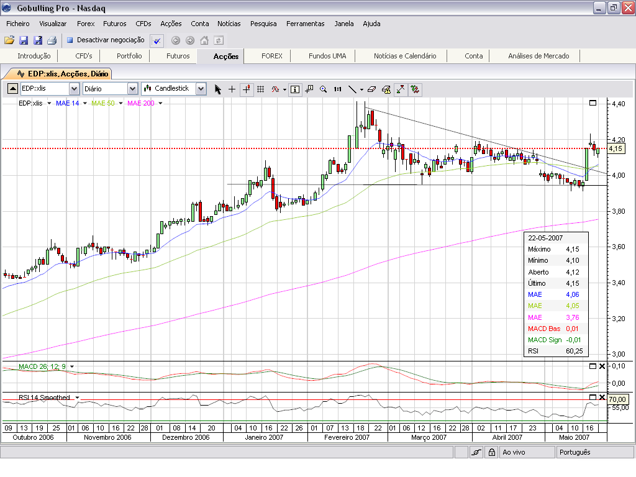Click the Notícias e Calendário tab
Viewport: 636px width, 477px height.
(x=405, y=56)
